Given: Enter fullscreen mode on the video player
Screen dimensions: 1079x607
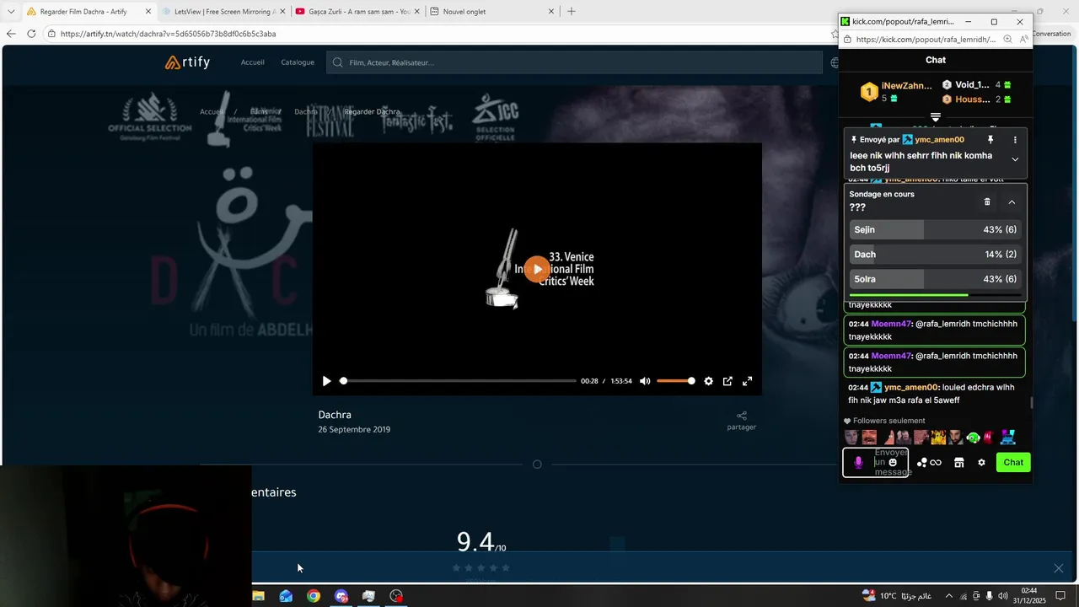Looking at the screenshot, I should 747,381.
